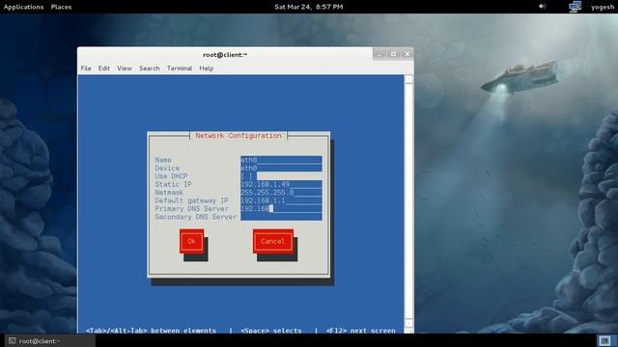Click the <Tab>/<Alt-Tab> between elements hint

click(x=151, y=331)
